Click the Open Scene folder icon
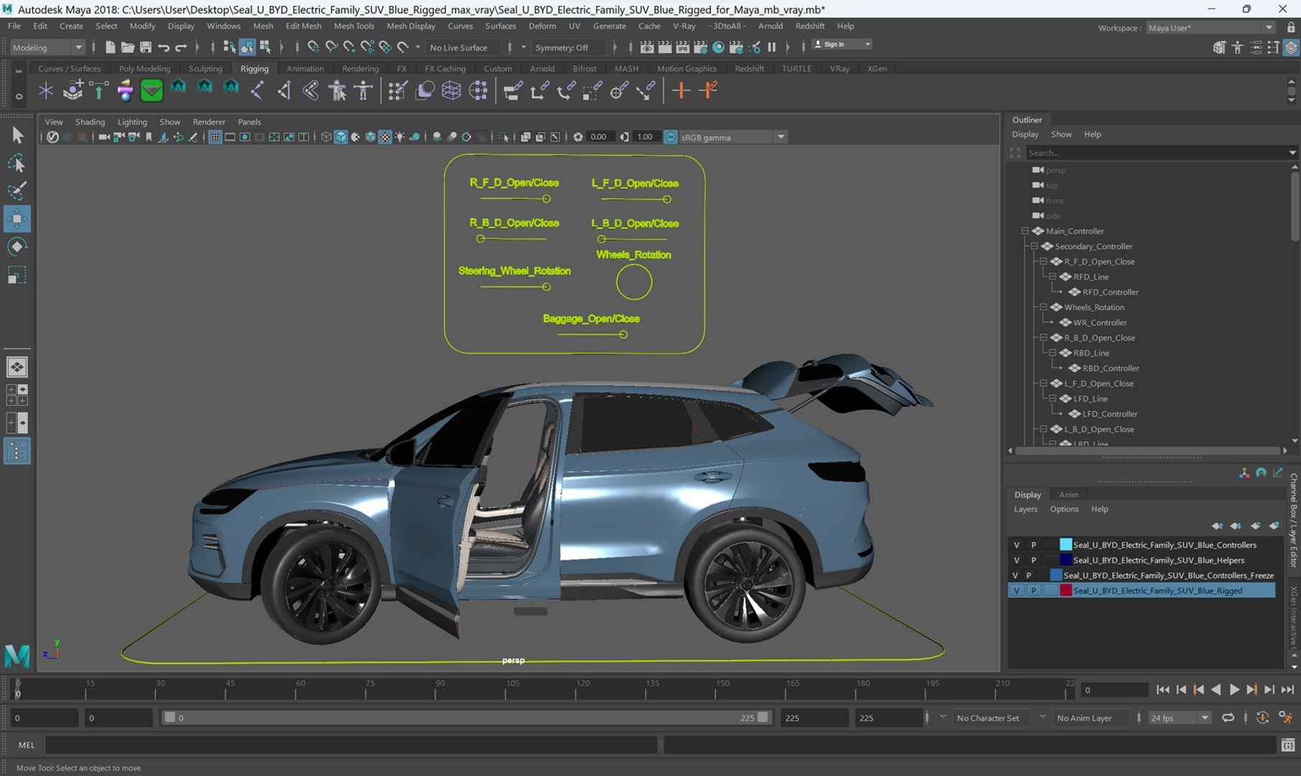Viewport: 1301px width, 776px height. click(x=127, y=47)
